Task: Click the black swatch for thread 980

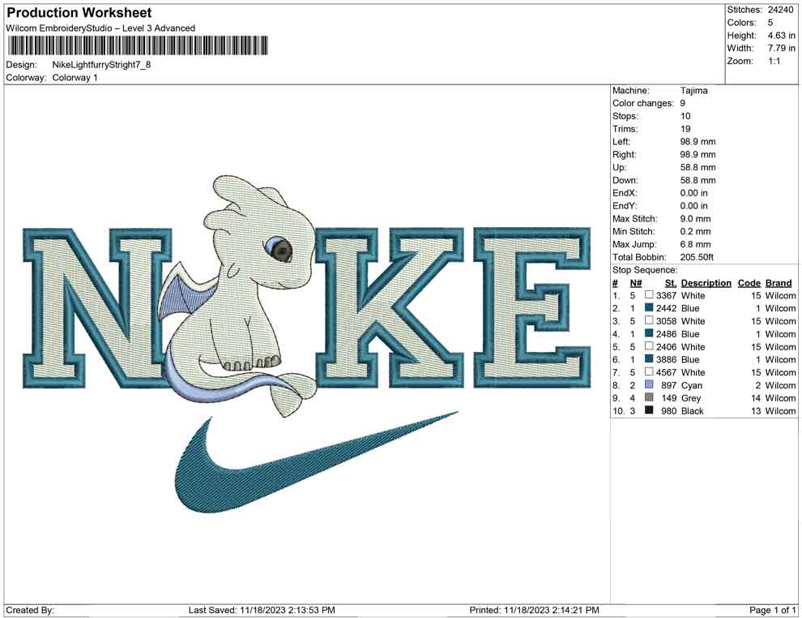Action: 649,410
